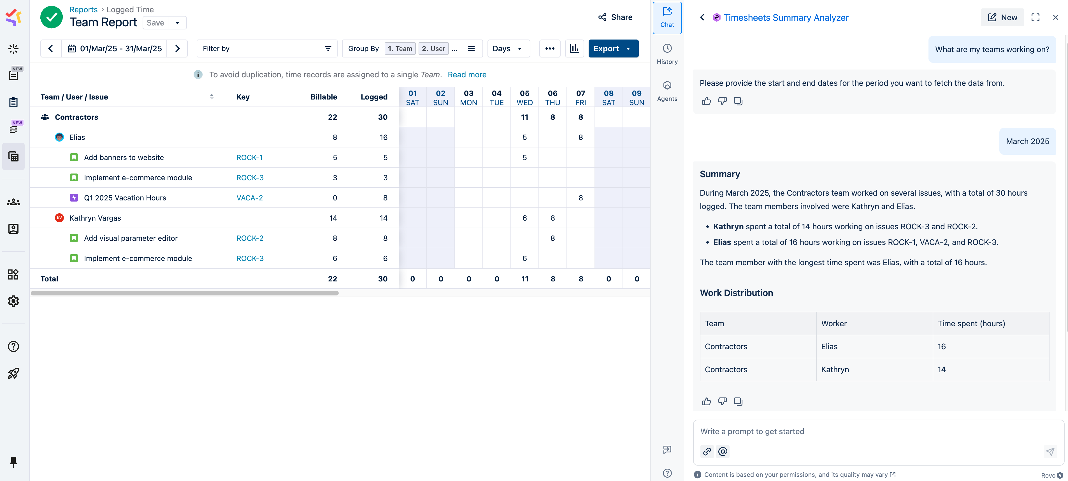Click the mention @ icon in prompt

point(723,452)
